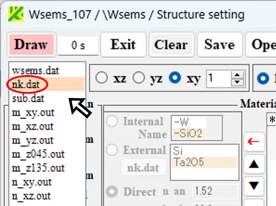Select m_yz.out in the file list
This screenshot has width=276, height=206.
pos(47,140)
